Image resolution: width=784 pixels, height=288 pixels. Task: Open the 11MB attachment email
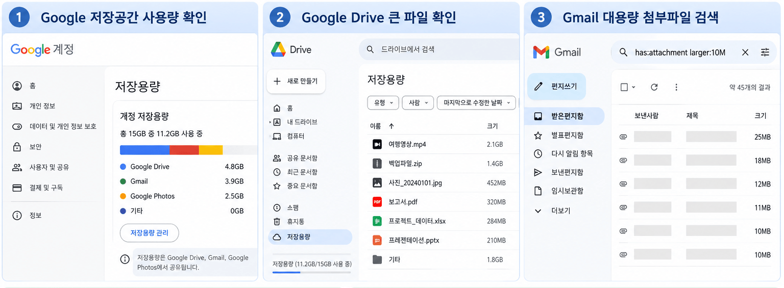point(695,207)
